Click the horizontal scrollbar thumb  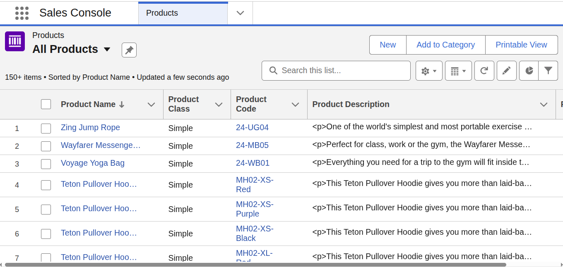pyautogui.click(x=255, y=265)
